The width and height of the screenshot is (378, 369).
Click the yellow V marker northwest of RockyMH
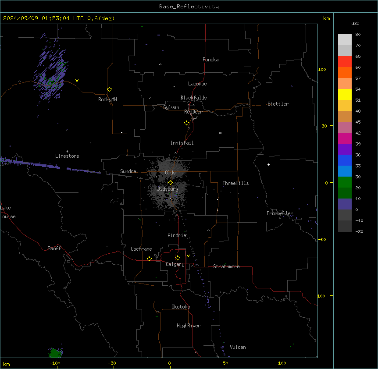(x=77, y=81)
